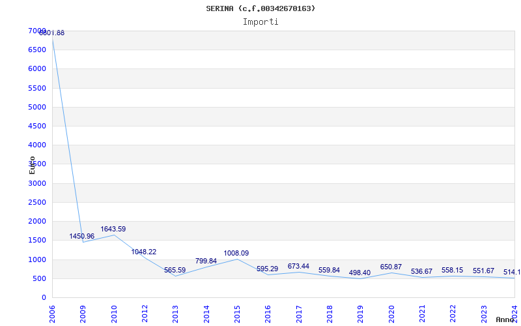Select the Importi subtitle
Screen dimensions: 521x326
[x=260, y=22]
